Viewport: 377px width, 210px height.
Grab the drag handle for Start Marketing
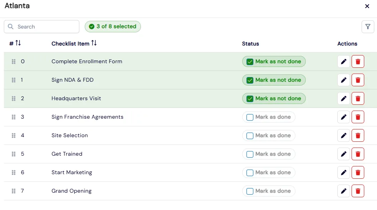point(14,173)
